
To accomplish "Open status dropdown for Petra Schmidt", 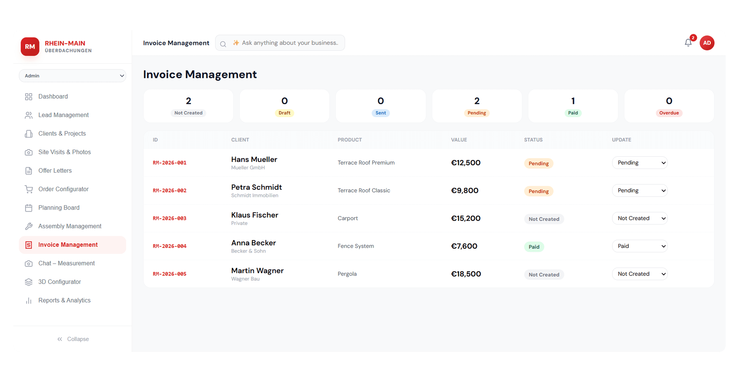I will (x=640, y=190).
